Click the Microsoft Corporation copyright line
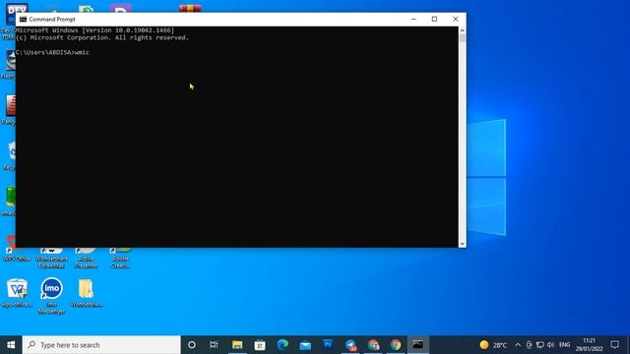The width and height of the screenshot is (630, 354). [102, 37]
